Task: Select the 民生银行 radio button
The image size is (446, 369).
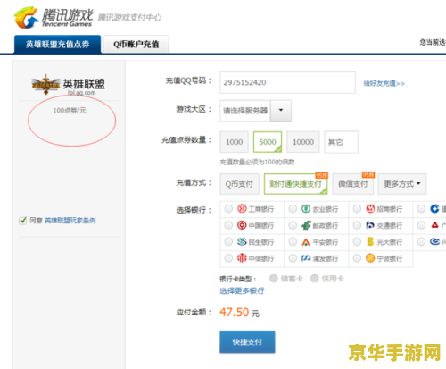Action: click(228, 241)
